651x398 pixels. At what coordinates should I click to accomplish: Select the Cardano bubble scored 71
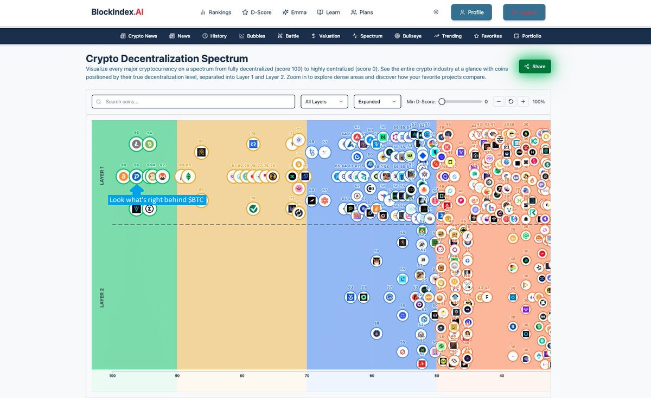click(x=298, y=140)
